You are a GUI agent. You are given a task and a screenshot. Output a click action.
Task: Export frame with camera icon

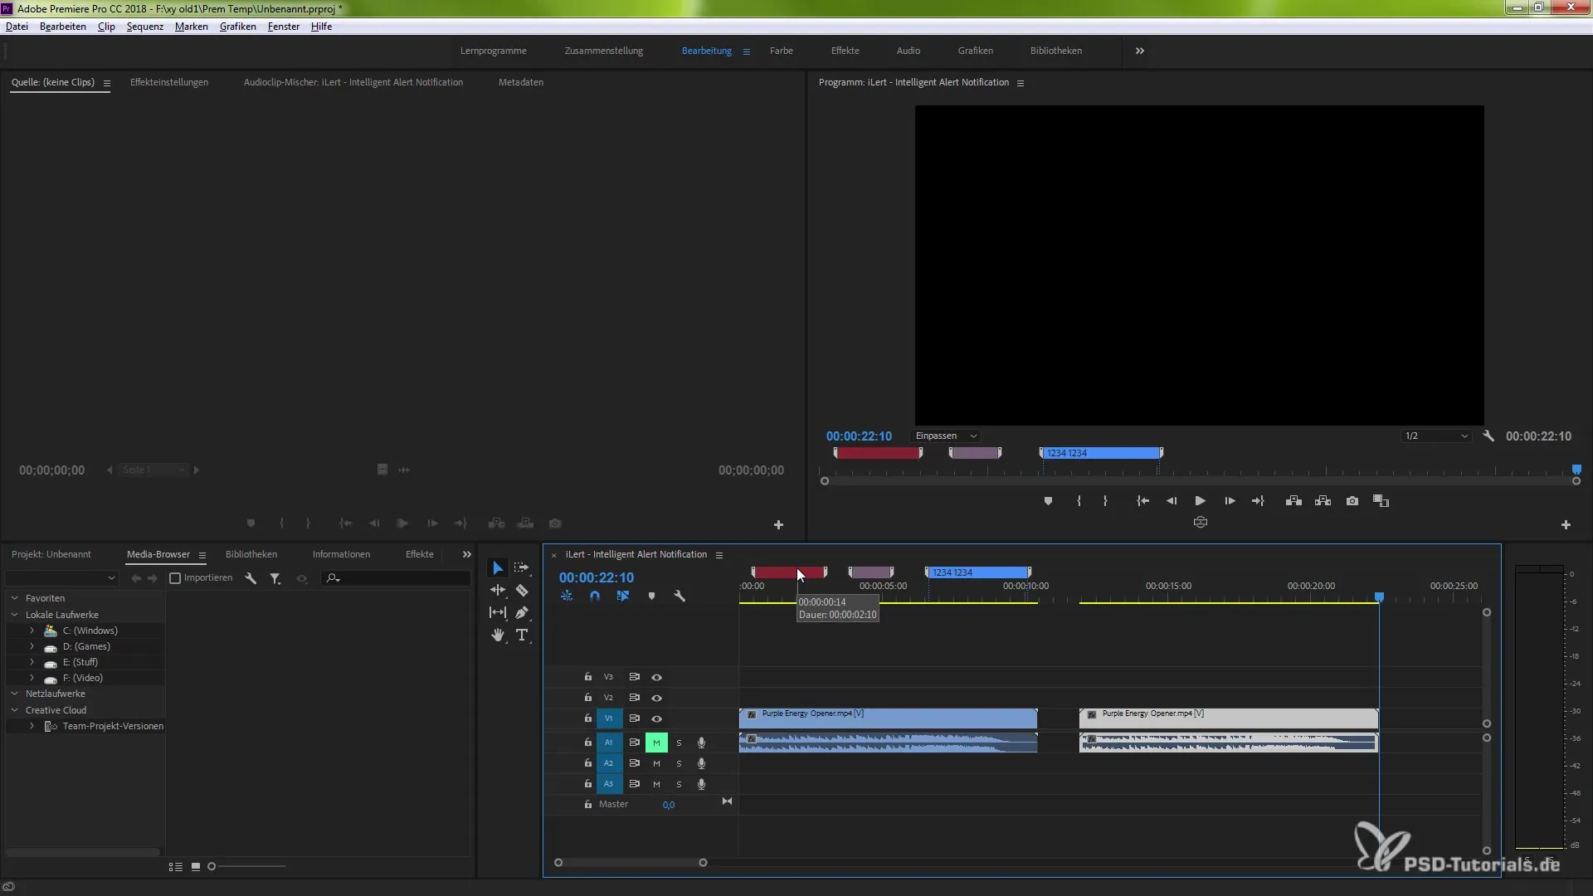1352,501
